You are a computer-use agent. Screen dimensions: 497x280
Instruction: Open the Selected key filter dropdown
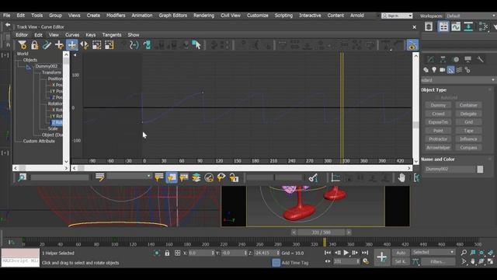433,252
